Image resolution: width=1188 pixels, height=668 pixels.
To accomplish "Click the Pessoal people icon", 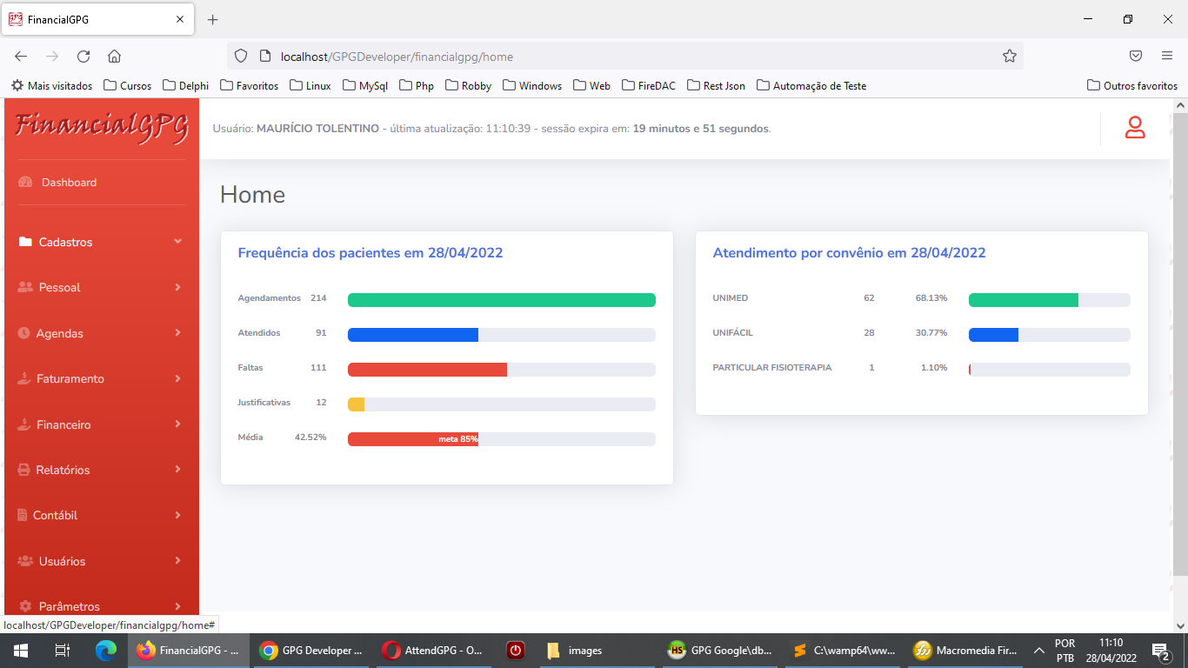I will (x=25, y=288).
